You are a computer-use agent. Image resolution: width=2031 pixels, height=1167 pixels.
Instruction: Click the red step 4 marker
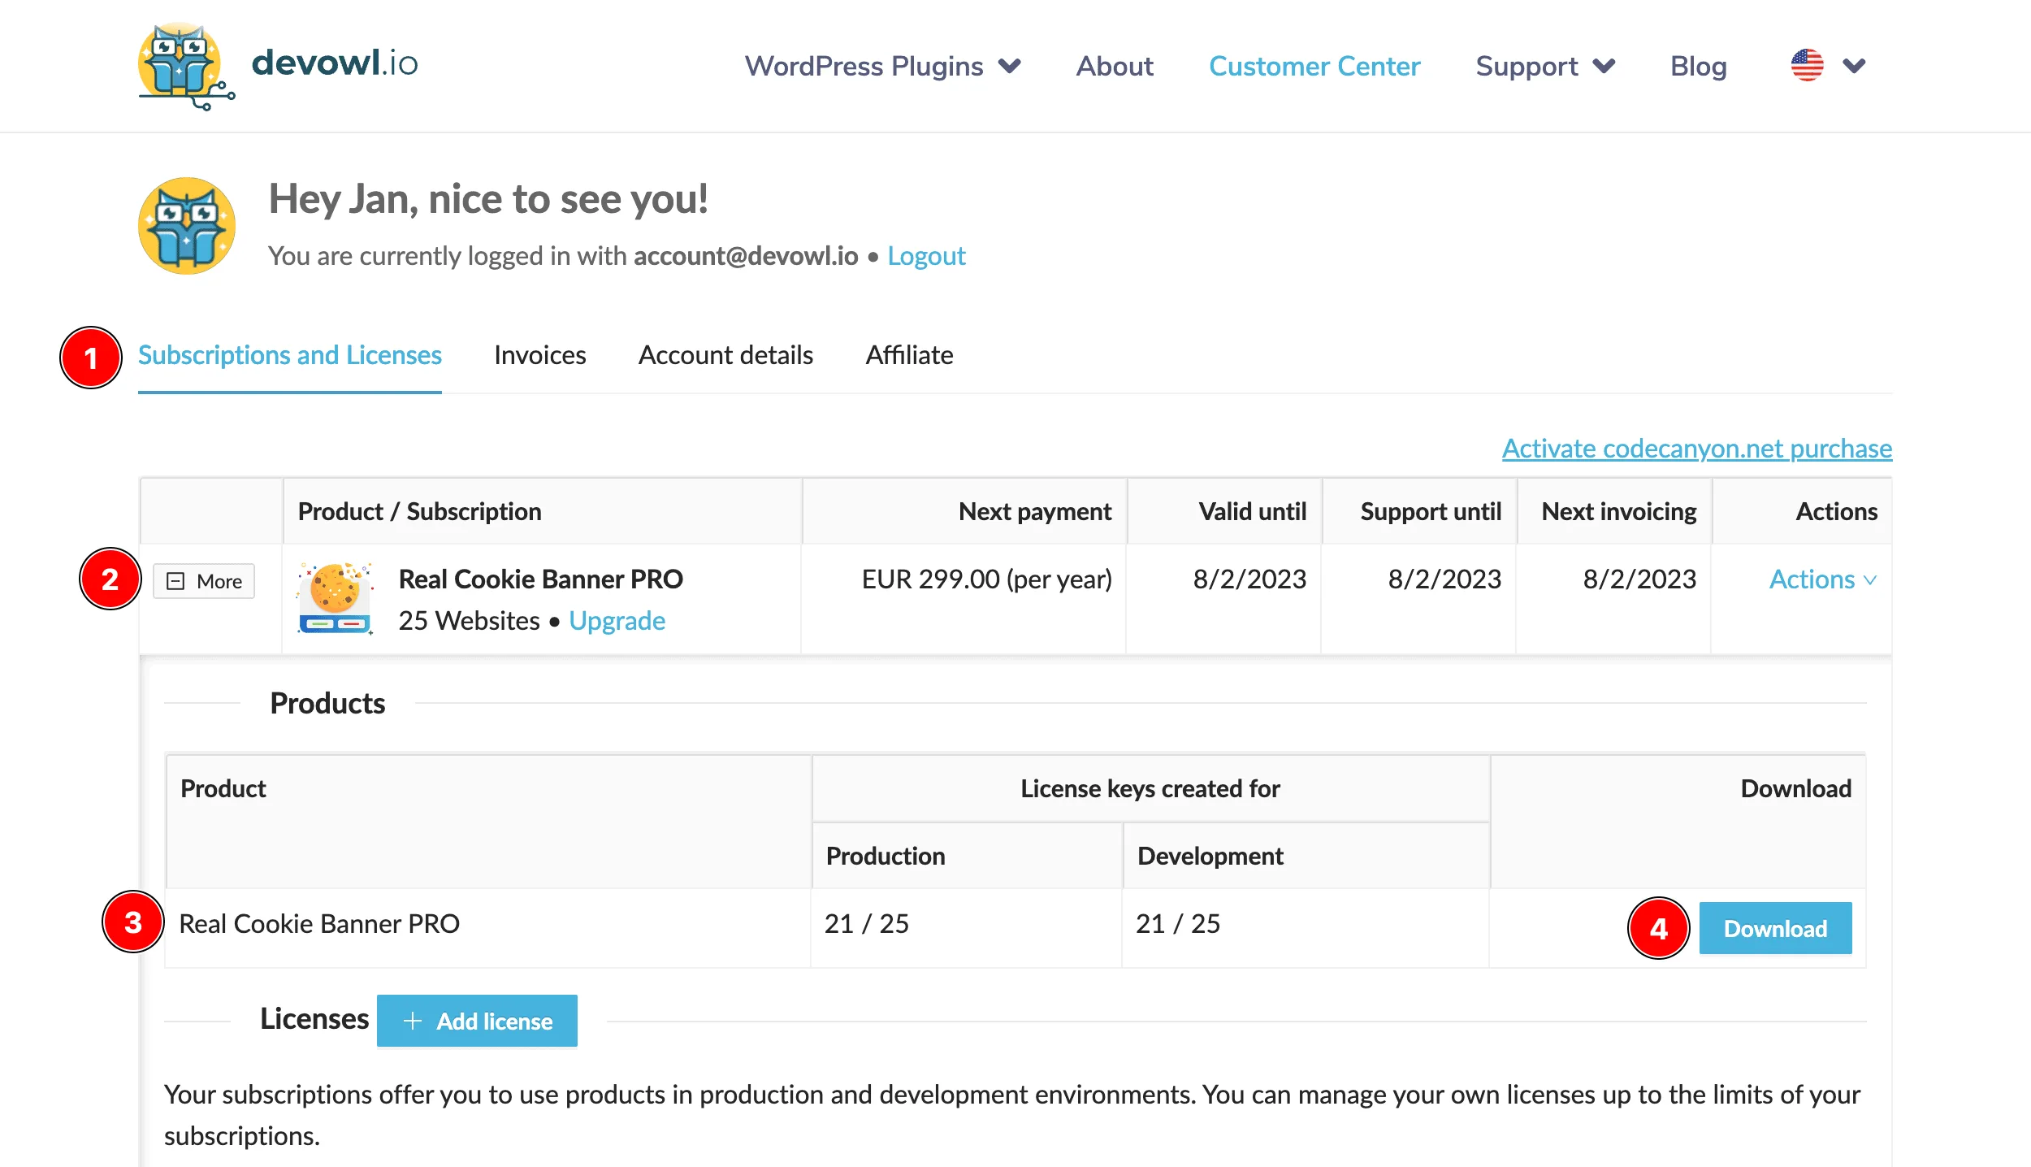click(x=1658, y=928)
